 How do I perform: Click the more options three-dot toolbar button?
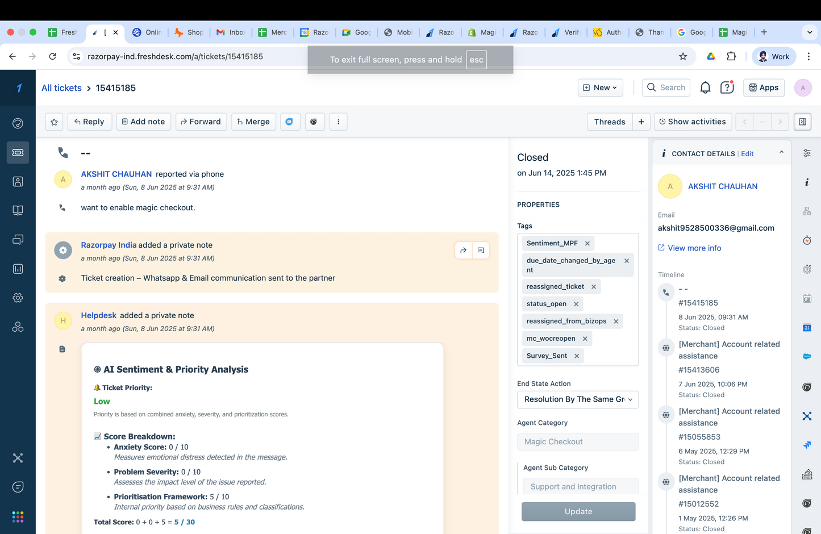click(x=338, y=122)
